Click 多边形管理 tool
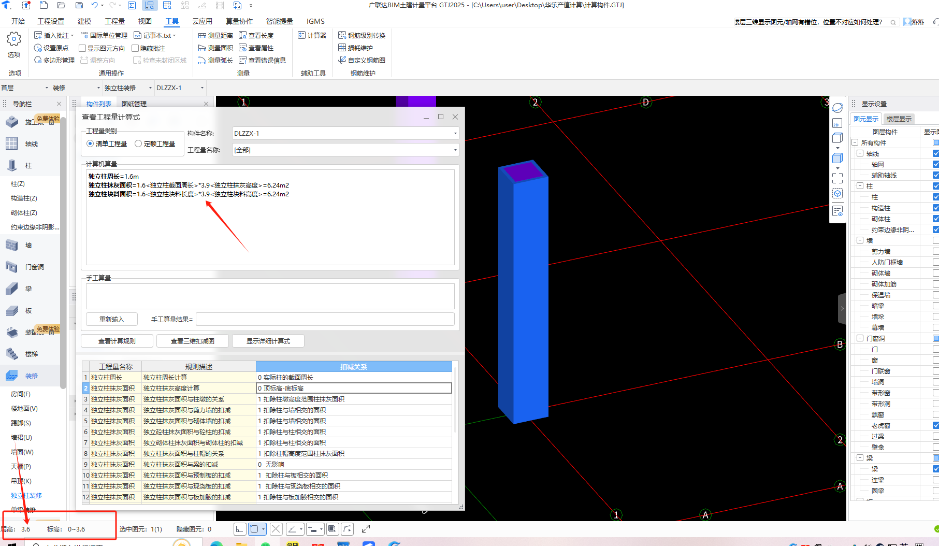This screenshot has height=546, width=939. click(54, 60)
